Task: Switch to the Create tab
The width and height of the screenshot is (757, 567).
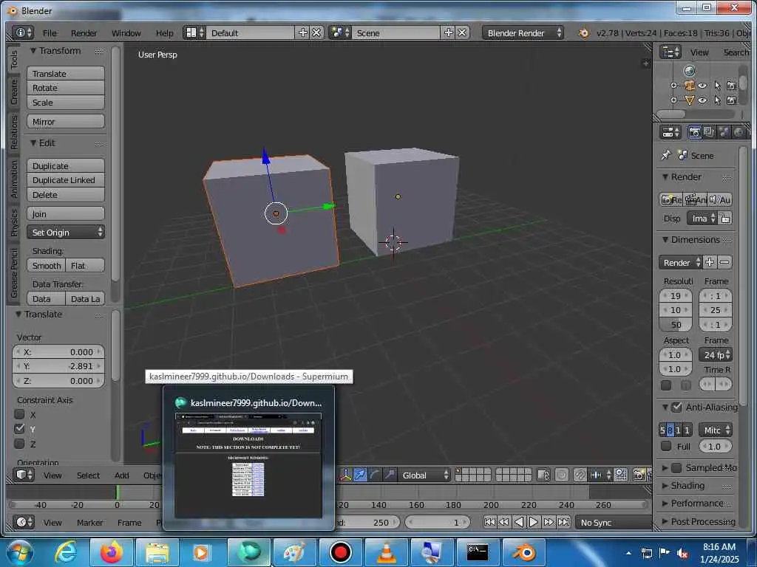Action: pyautogui.click(x=14, y=92)
